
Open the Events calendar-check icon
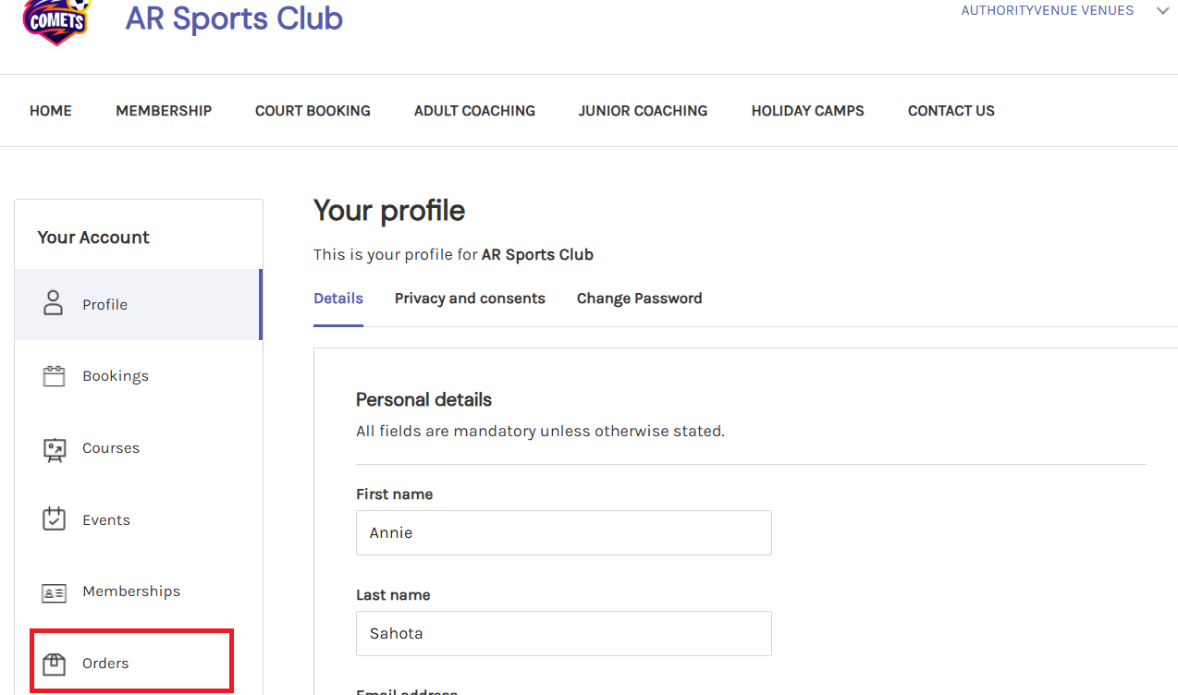55,519
